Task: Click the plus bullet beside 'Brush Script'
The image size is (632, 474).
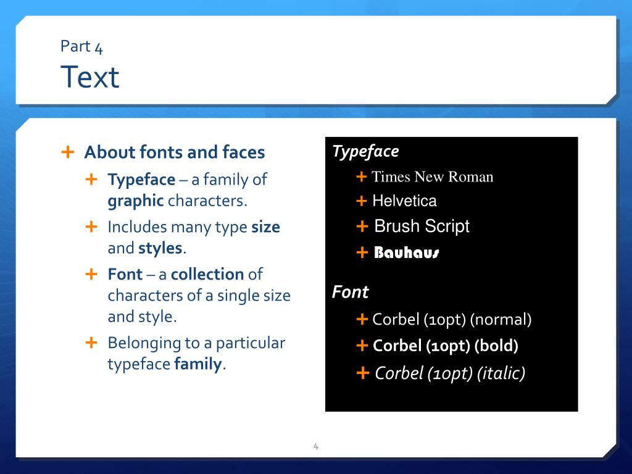Action: pyautogui.click(x=362, y=226)
